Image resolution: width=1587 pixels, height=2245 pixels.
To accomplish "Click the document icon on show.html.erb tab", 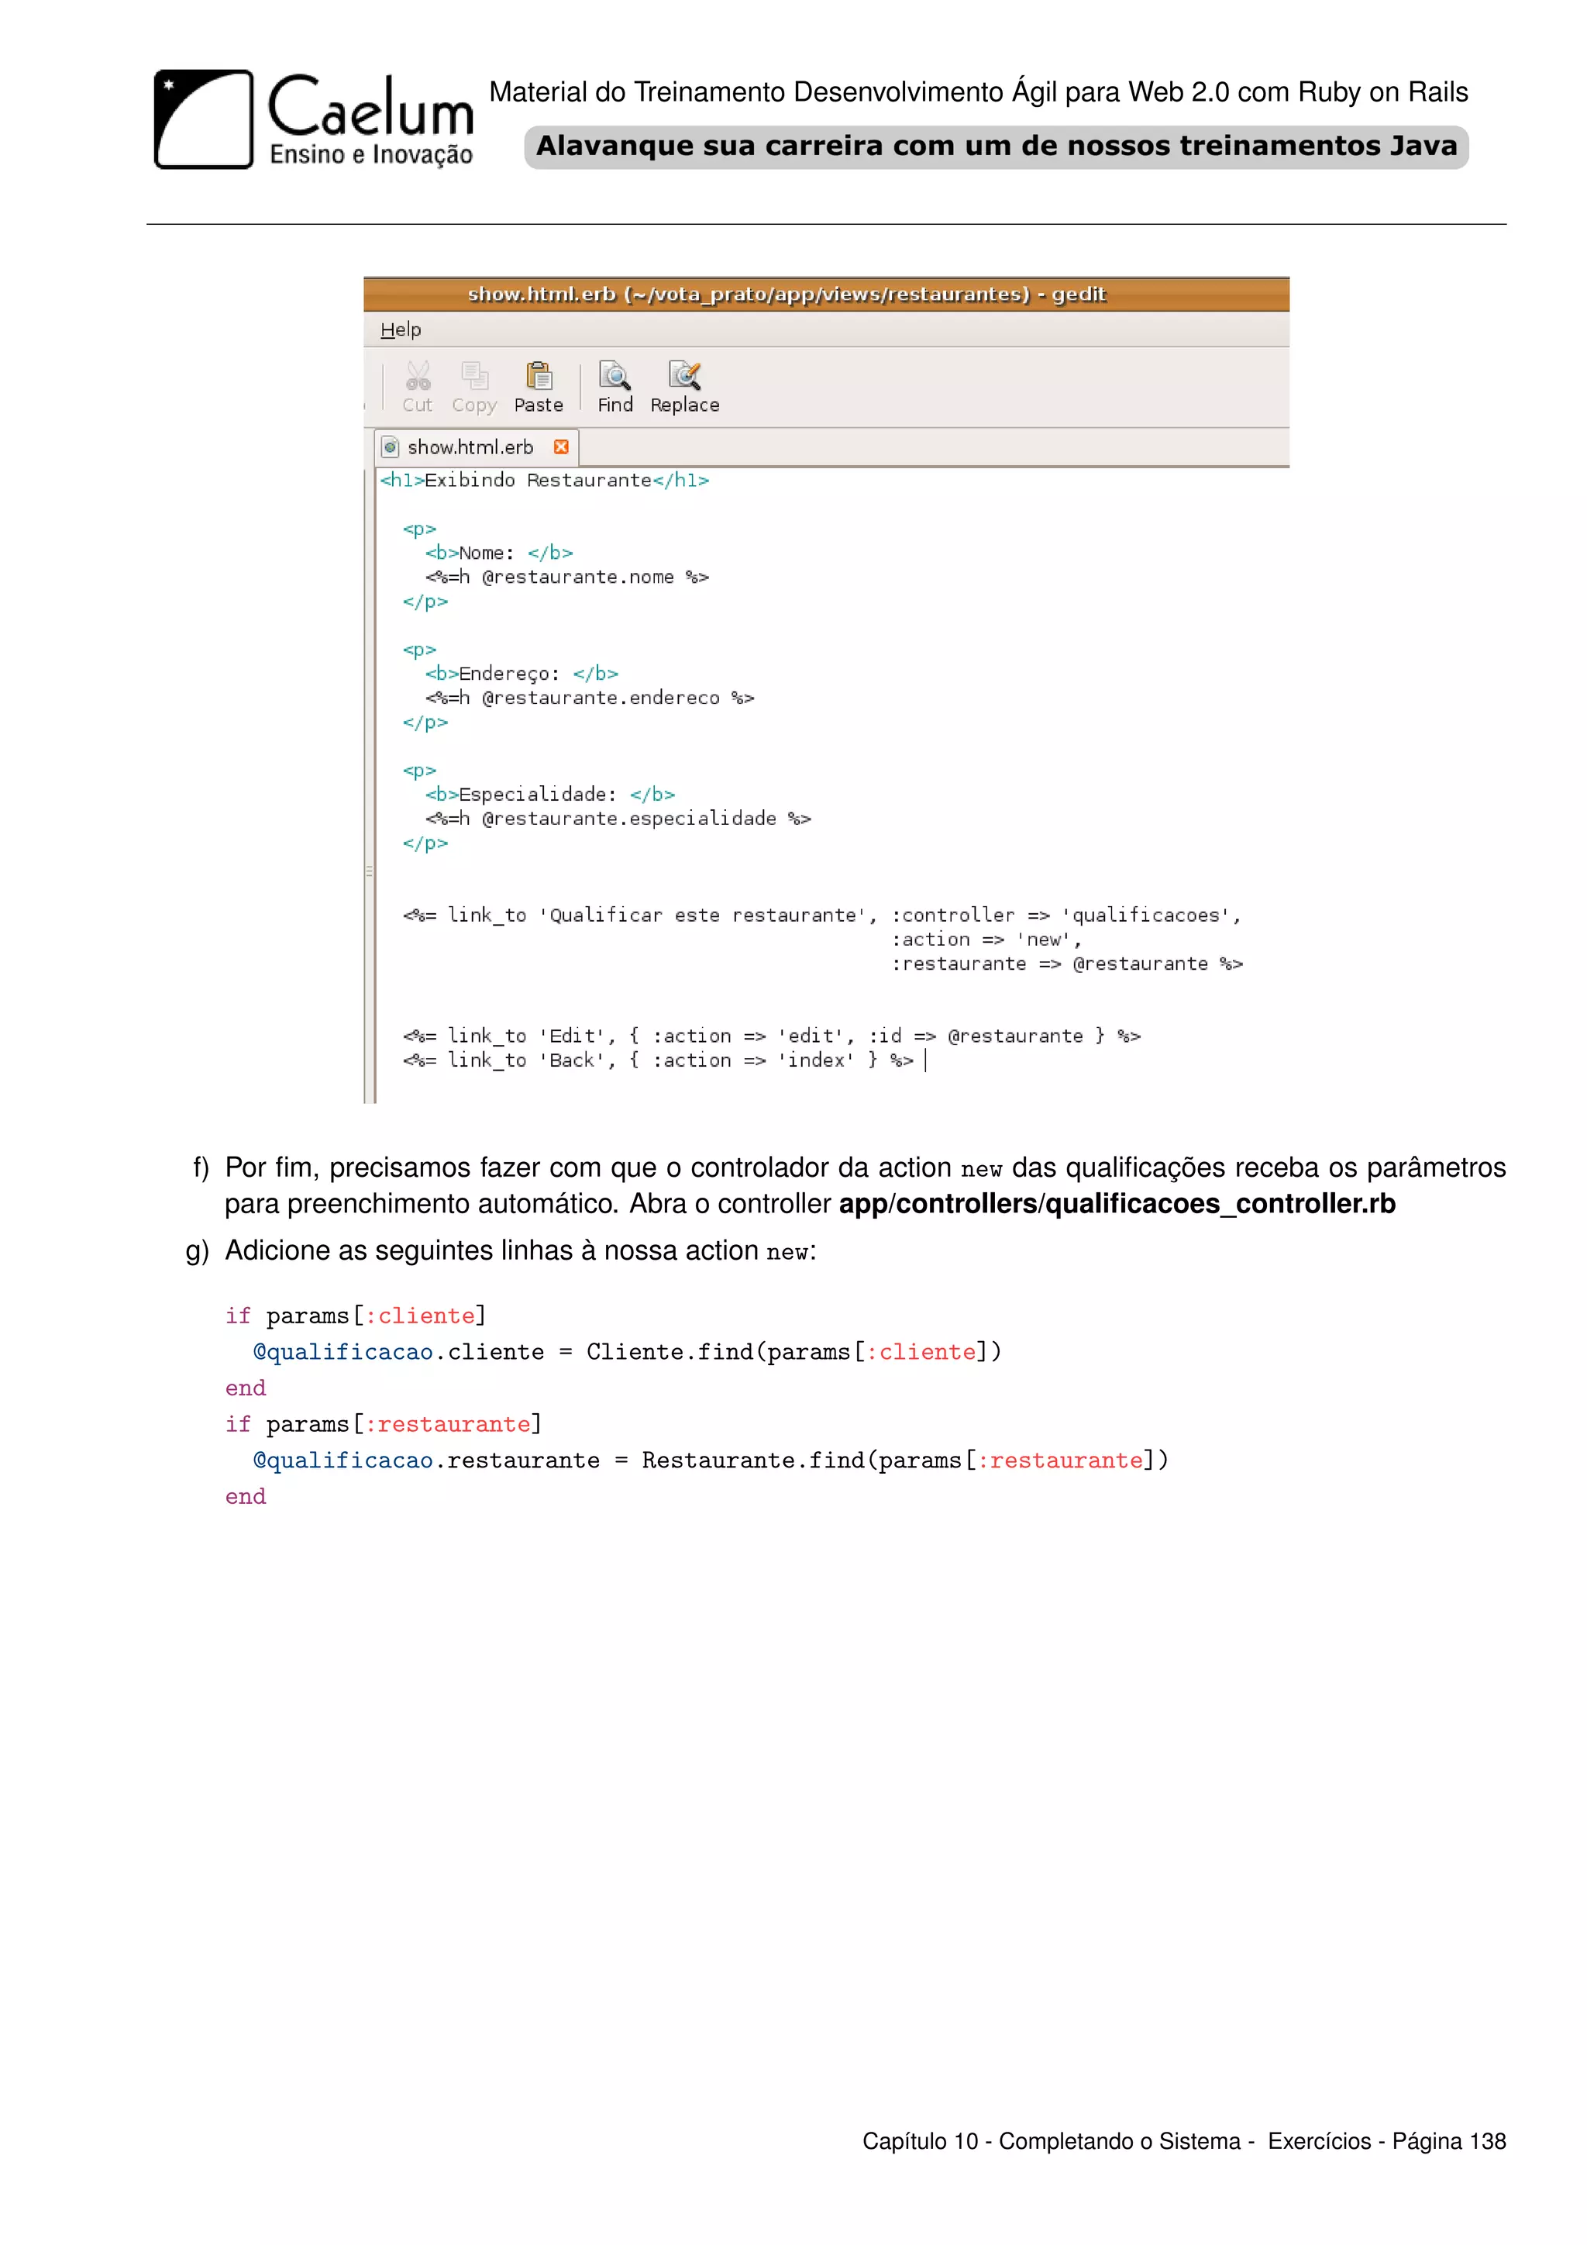I will click(390, 448).
